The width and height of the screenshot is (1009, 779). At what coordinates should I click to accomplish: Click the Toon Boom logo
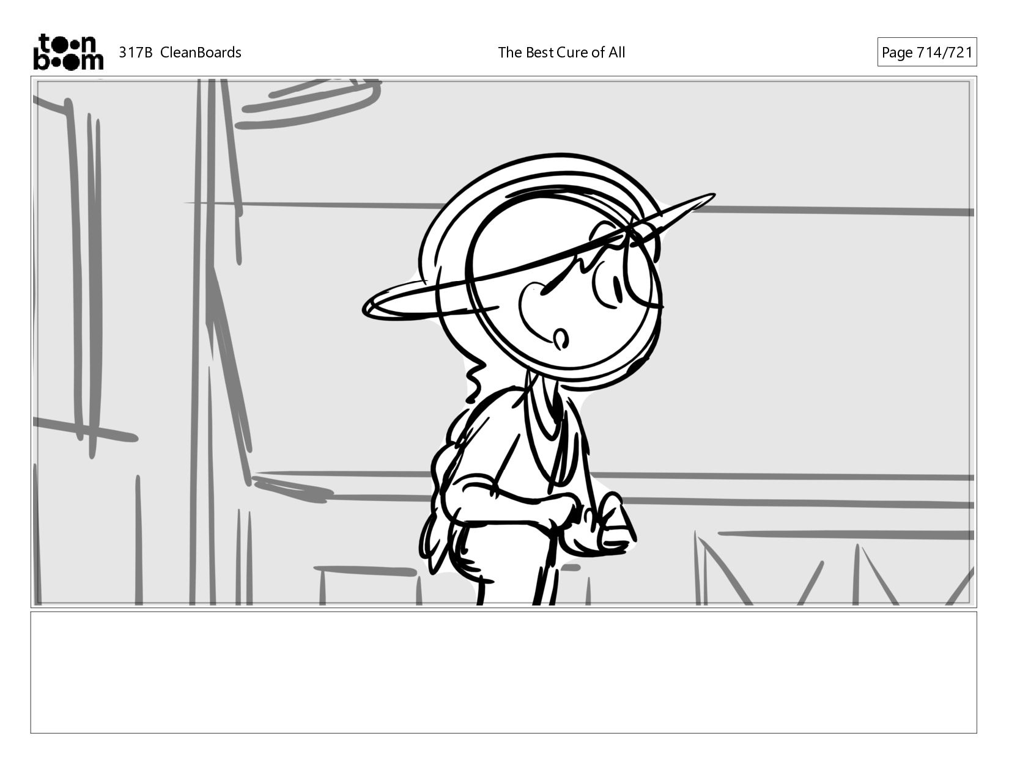tap(68, 52)
